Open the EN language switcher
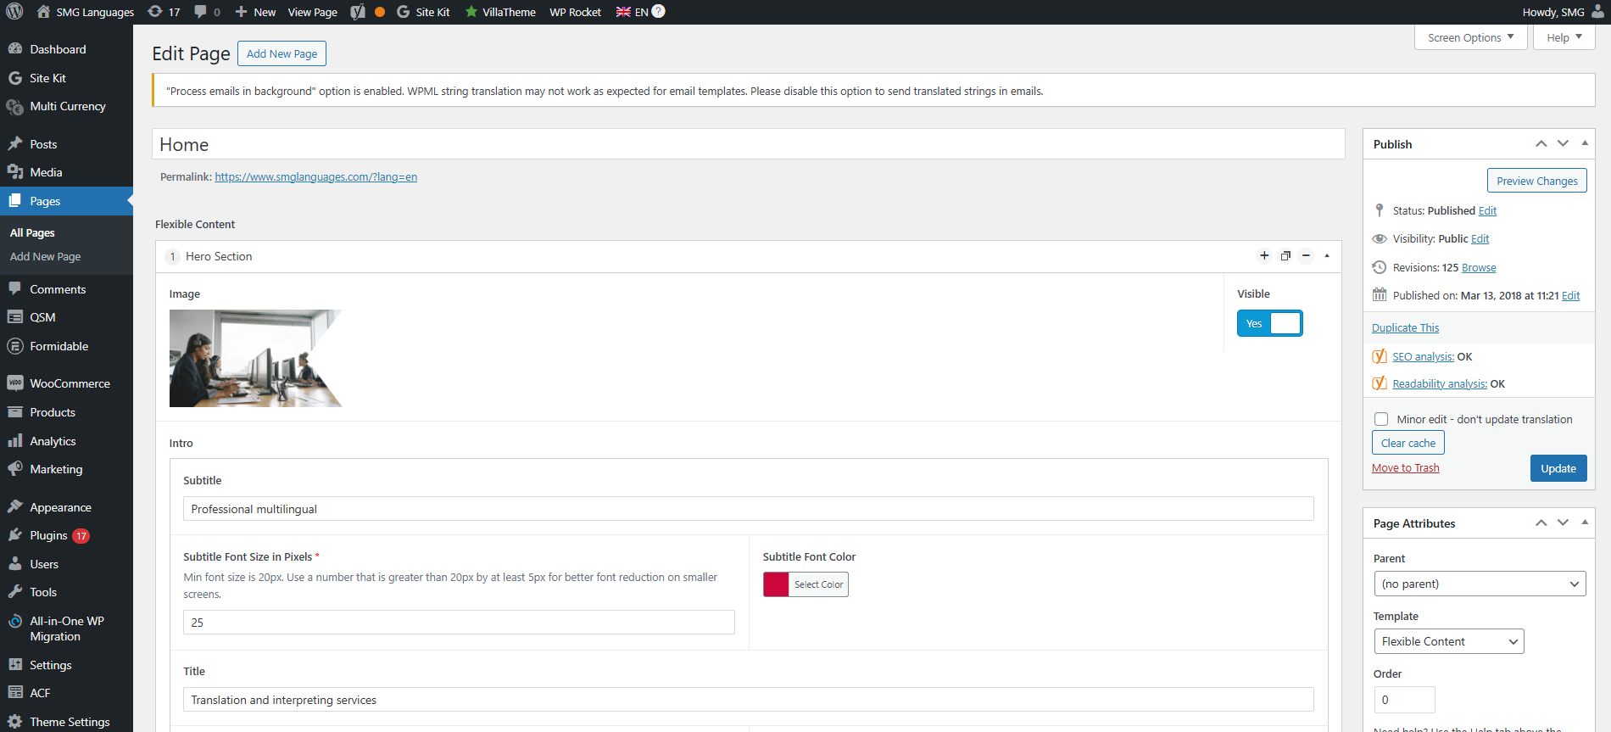The image size is (1611, 732). [632, 12]
